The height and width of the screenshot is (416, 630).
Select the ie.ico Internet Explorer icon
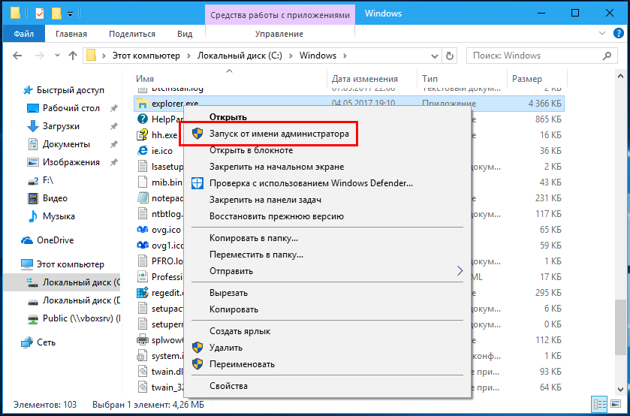pos(142,151)
